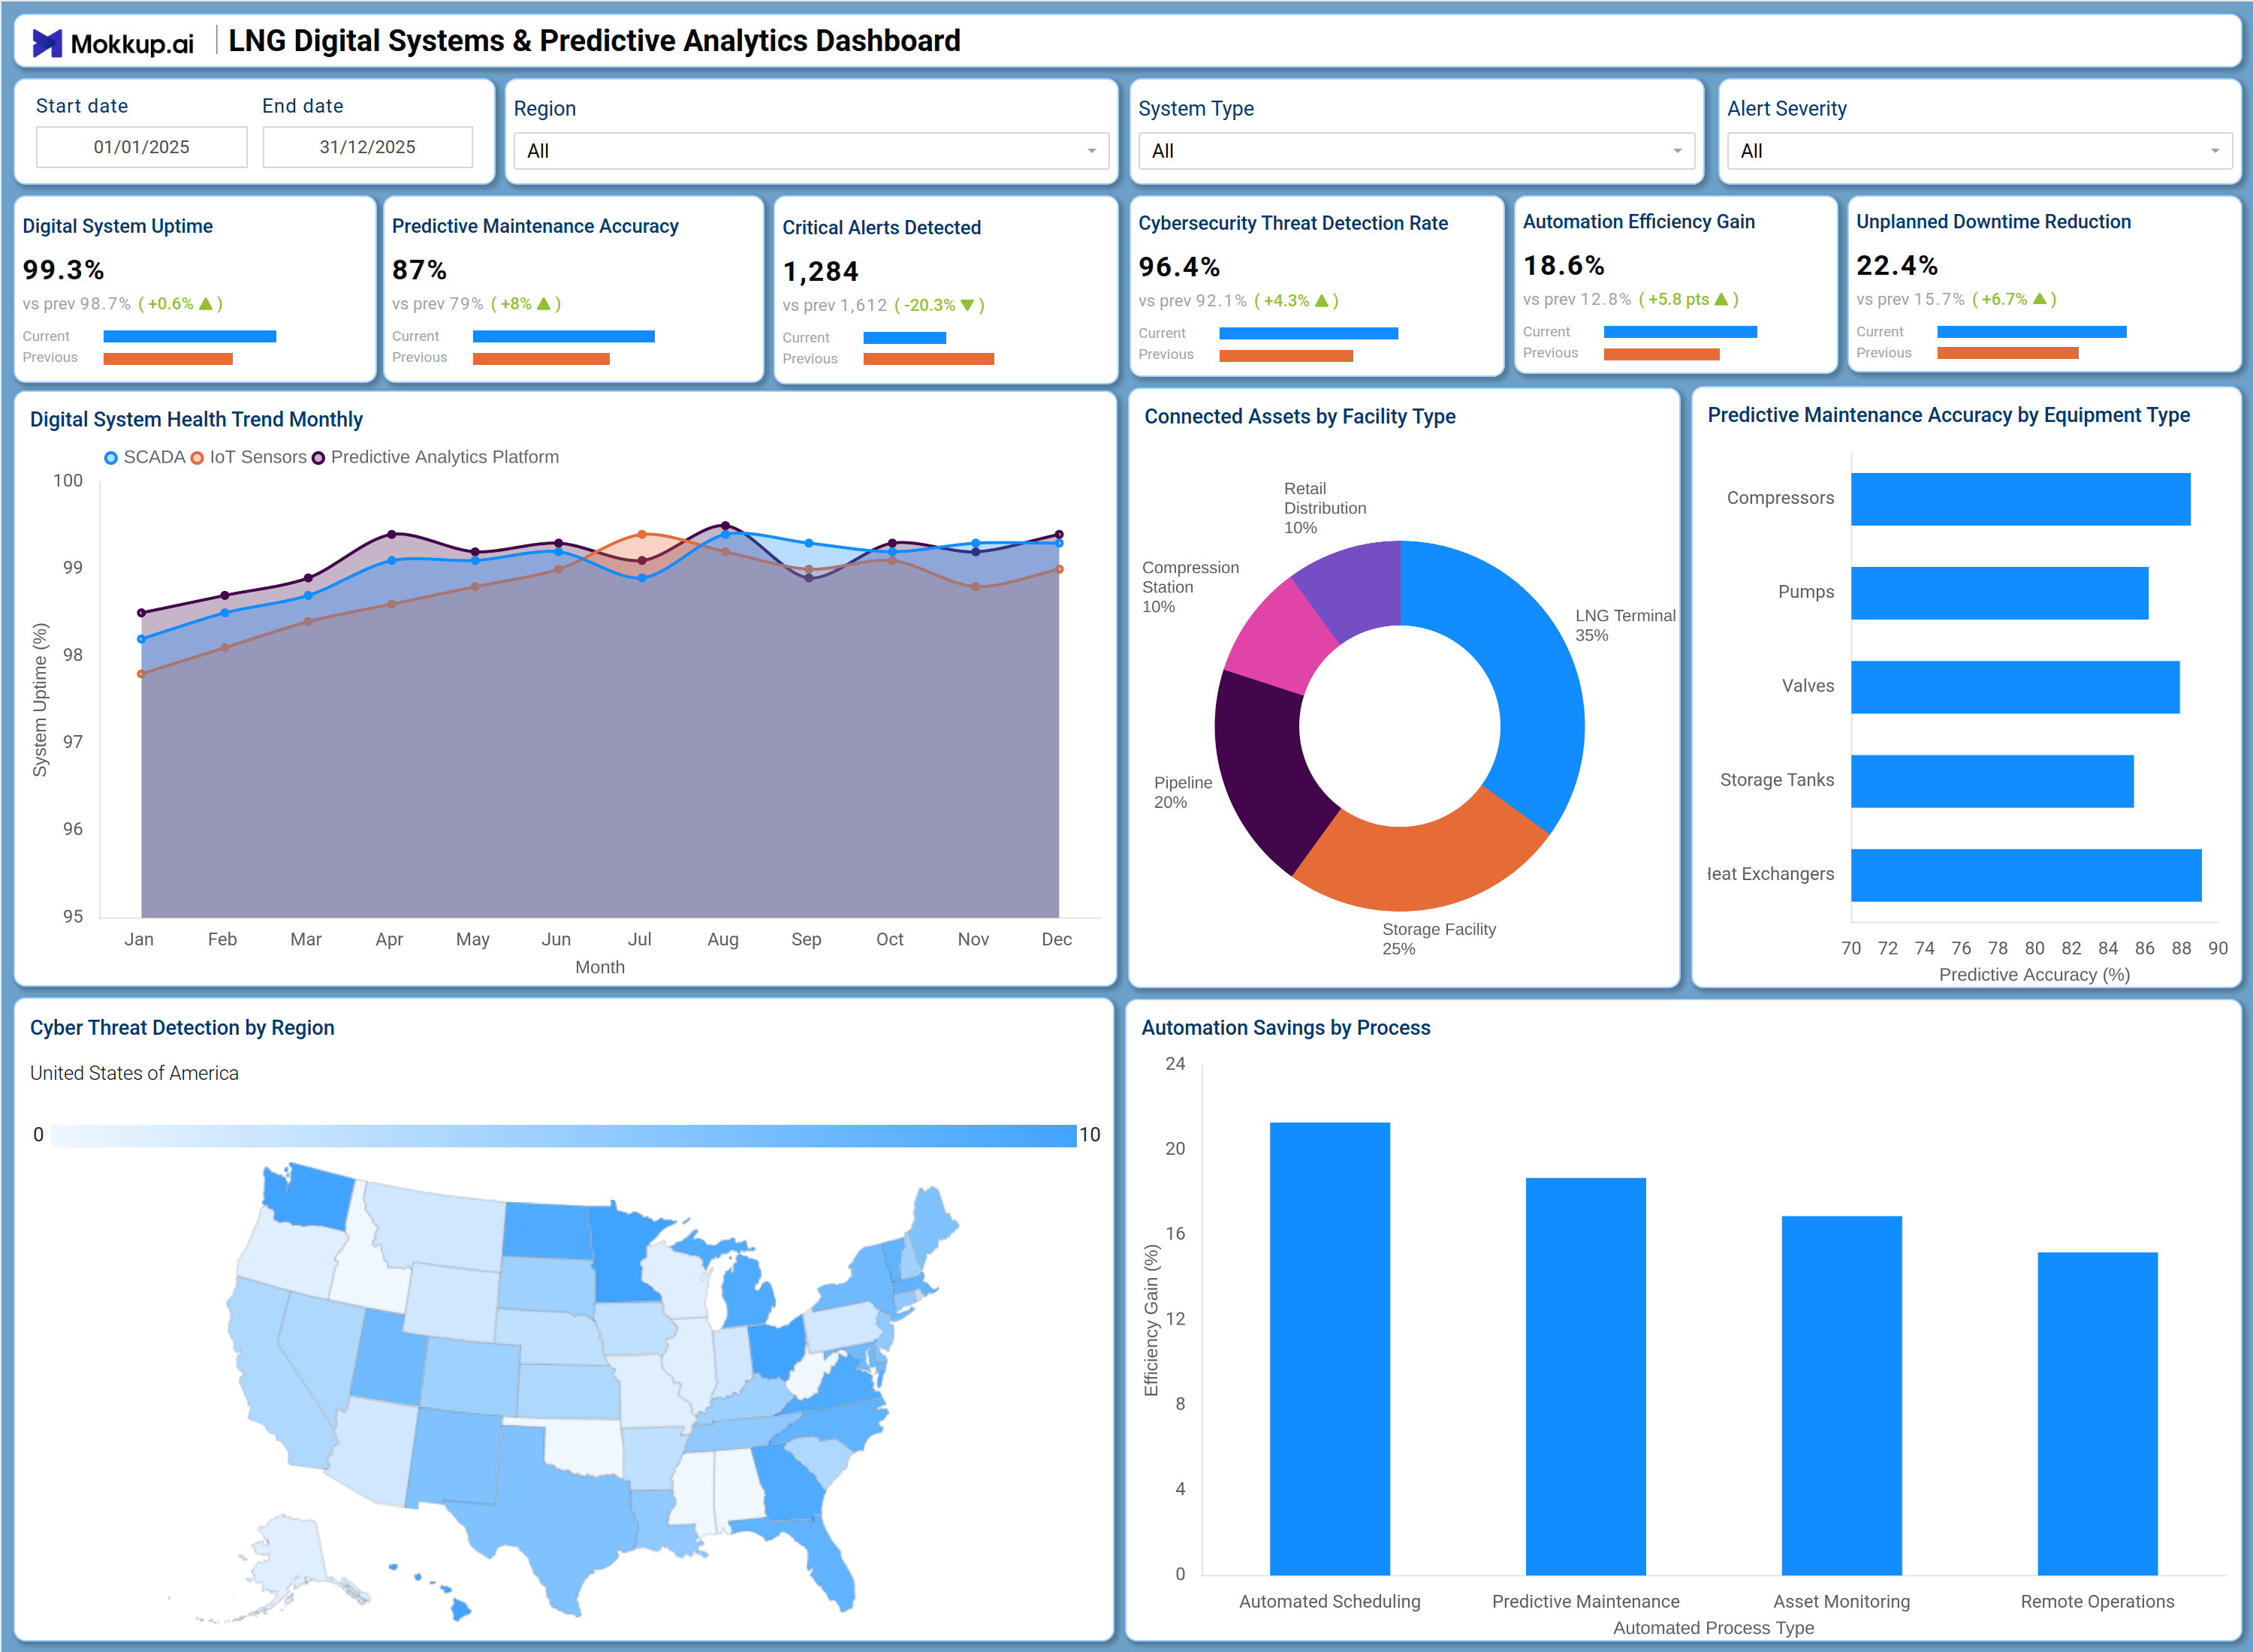Click the dashboard title heading

coord(594,41)
